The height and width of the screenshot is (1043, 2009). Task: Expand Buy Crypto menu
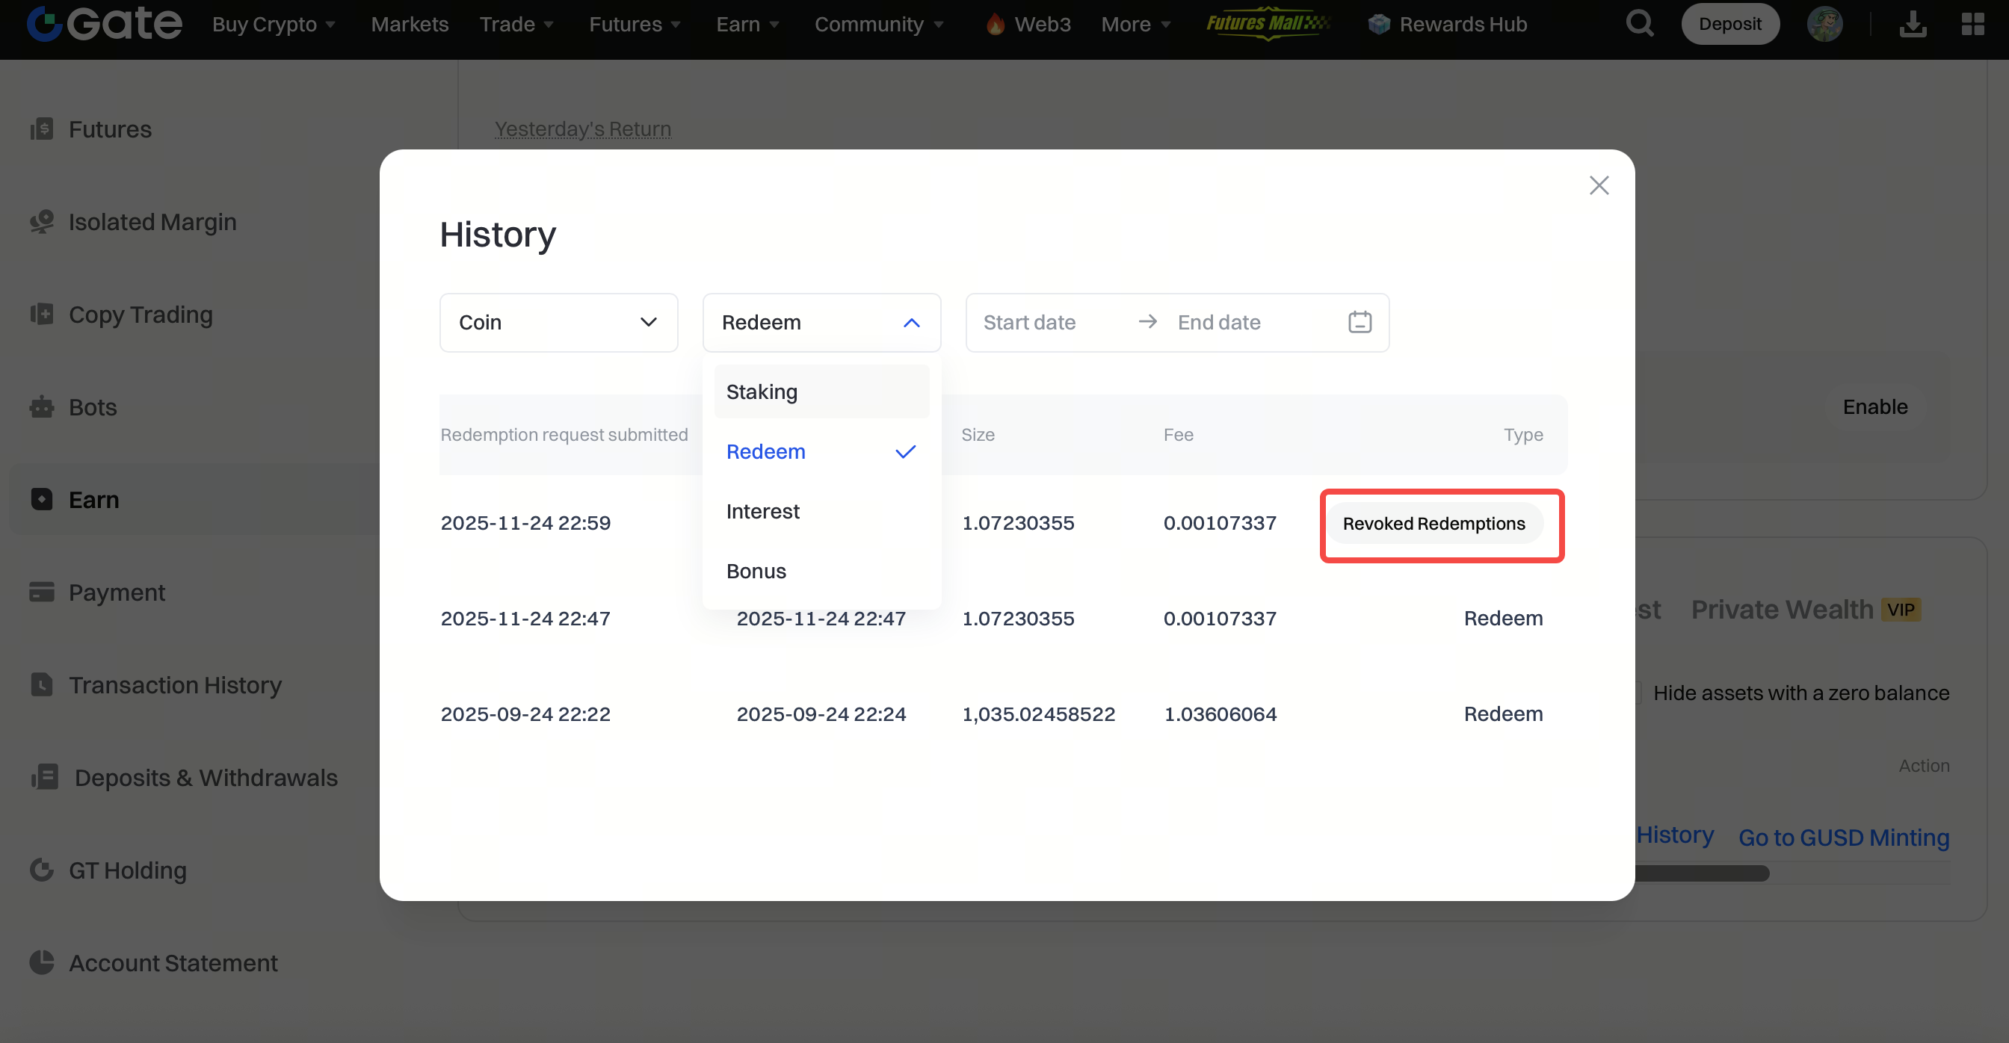(x=274, y=24)
